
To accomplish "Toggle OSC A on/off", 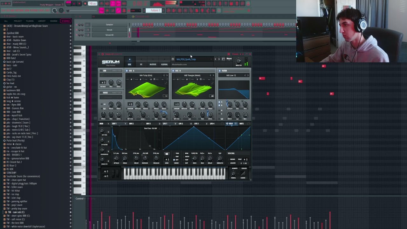I will pyautogui.click(x=127, y=71).
